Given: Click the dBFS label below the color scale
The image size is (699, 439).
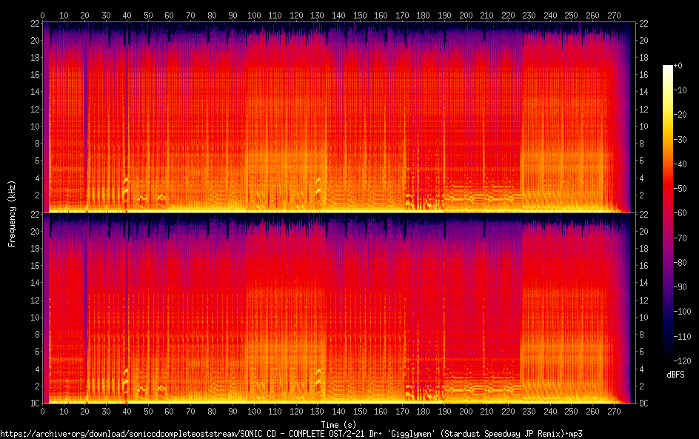Looking at the screenshot, I should click(x=675, y=375).
